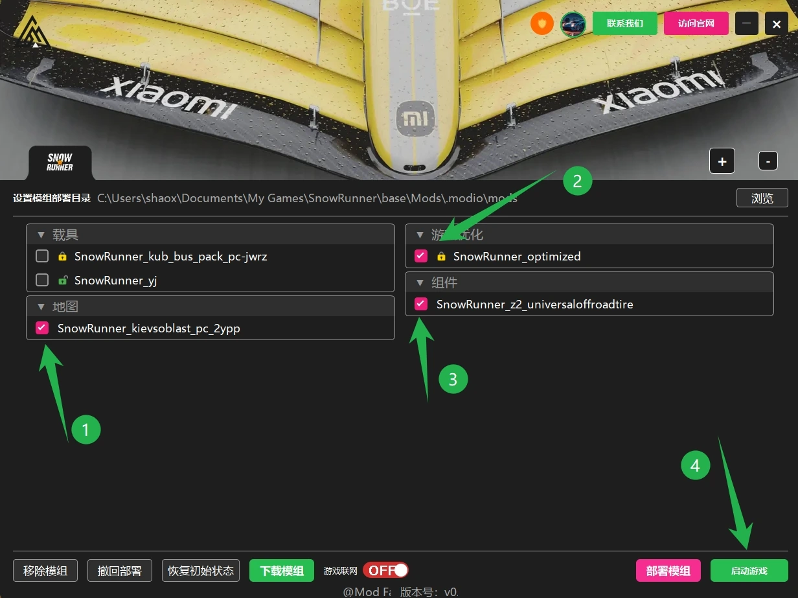Open the car avatar profile icon
This screenshot has width=798, height=598.
[573, 24]
